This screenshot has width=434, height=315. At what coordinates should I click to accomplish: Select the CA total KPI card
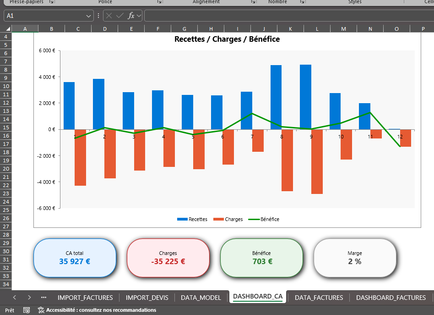click(x=75, y=258)
